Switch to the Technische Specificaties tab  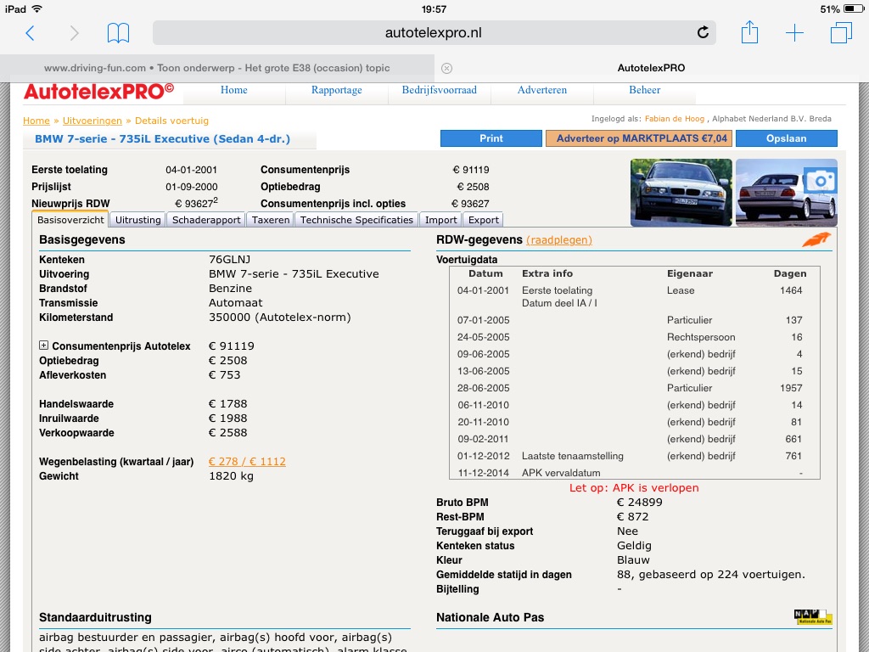356,220
